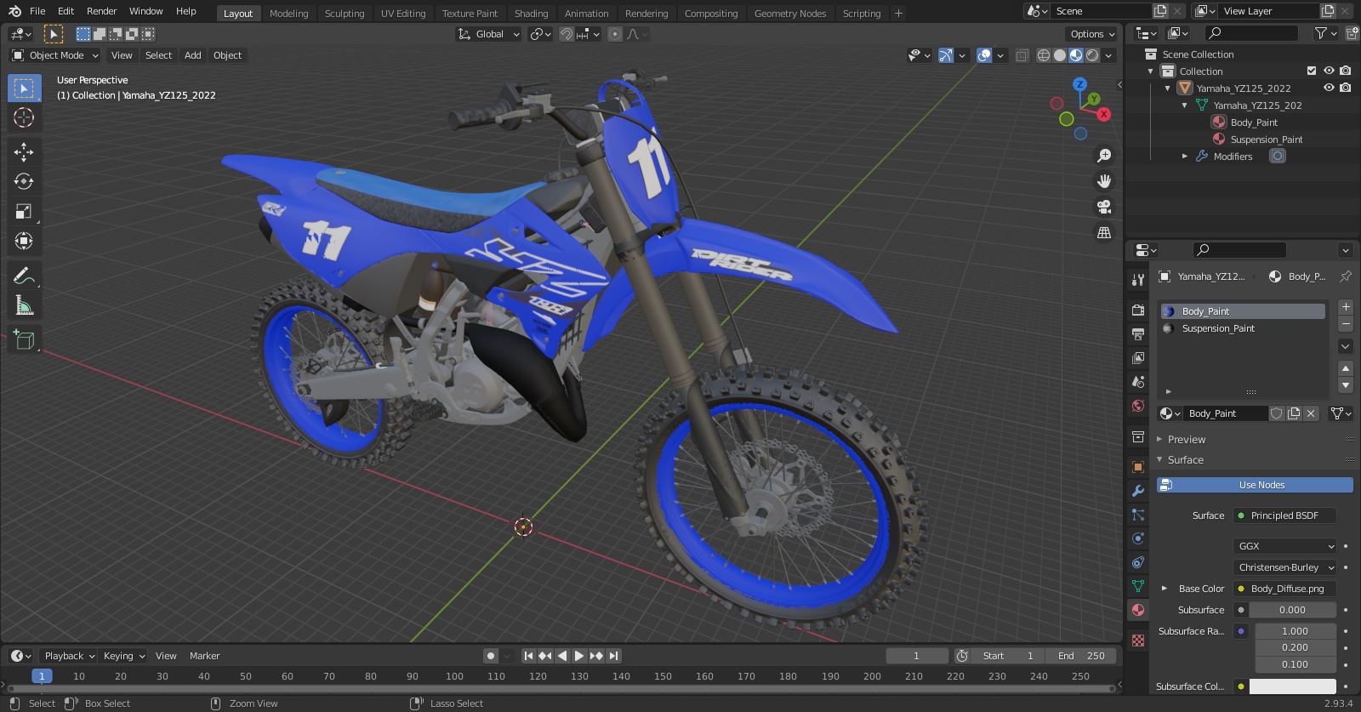Viewport: 1361px width, 712px height.
Task: Add a new material slot with plus
Action: click(x=1346, y=307)
